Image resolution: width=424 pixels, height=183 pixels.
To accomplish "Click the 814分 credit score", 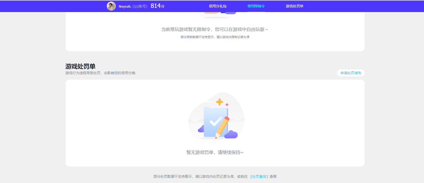I will [x=157, y=6].
